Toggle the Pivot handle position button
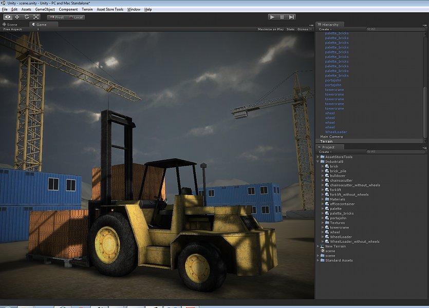 coord(57,17)
